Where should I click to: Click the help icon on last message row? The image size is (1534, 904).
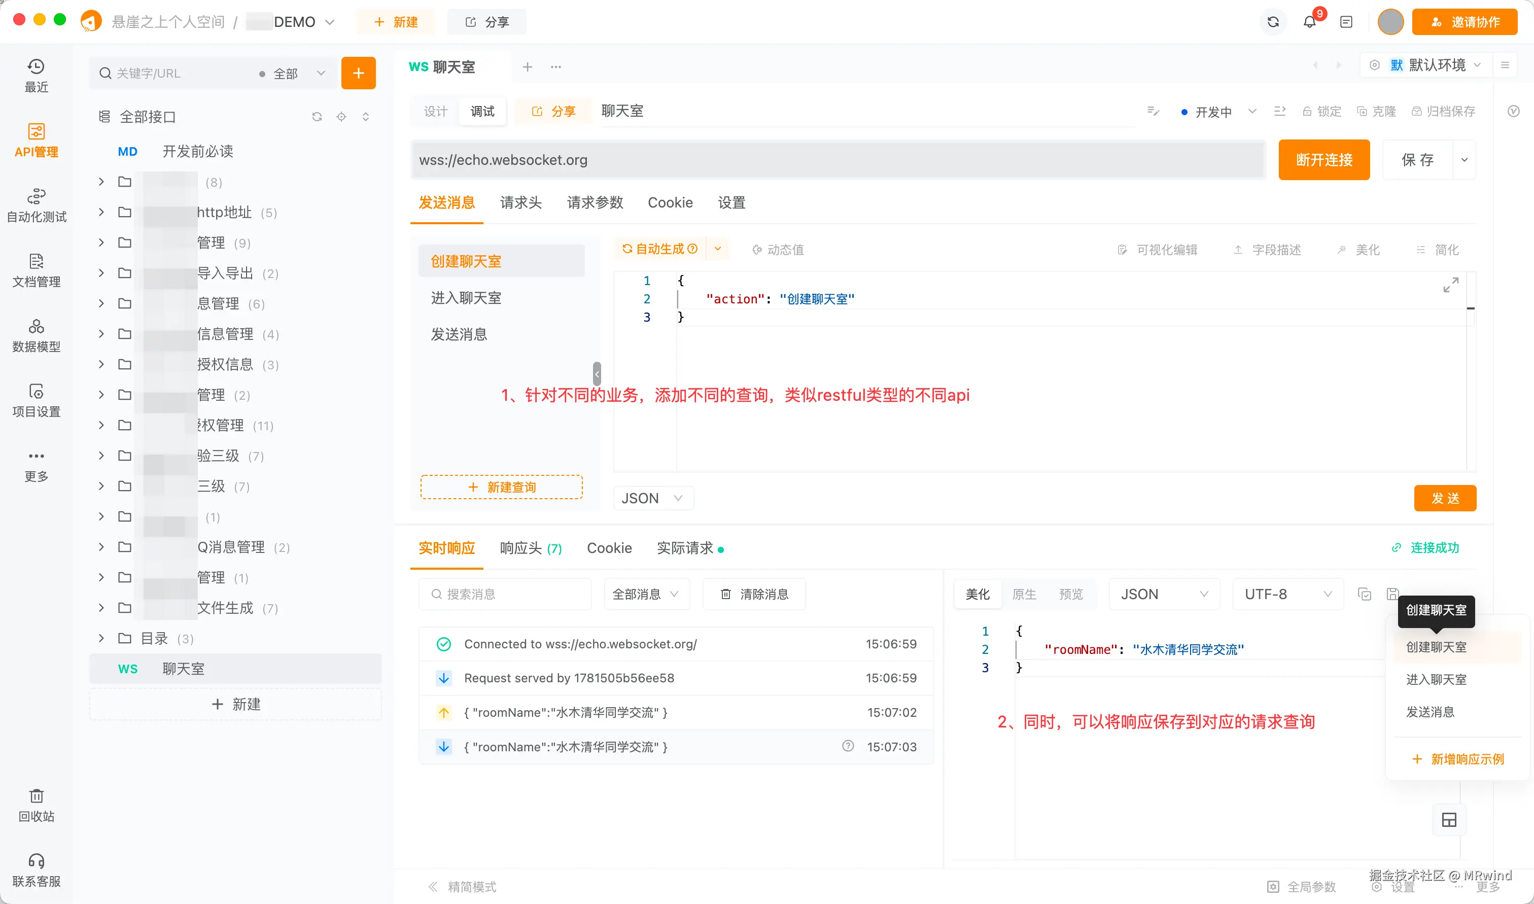(848, 746)
